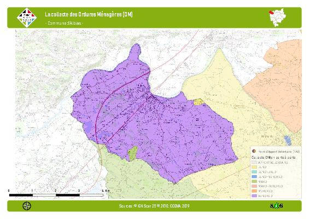Select the orange MERCREDI legend swatch
Image resolution: width=309 pixels, height=219 pixels.
[x=254, y=191]
